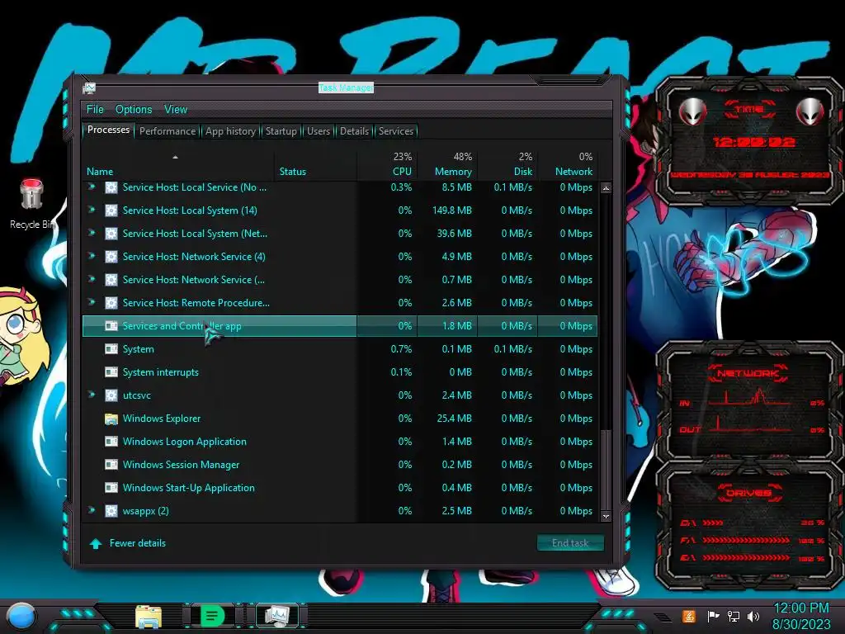Viewport: 845px width, 634px height.
Task: Click the End task button
Action: tap(570, 543)
